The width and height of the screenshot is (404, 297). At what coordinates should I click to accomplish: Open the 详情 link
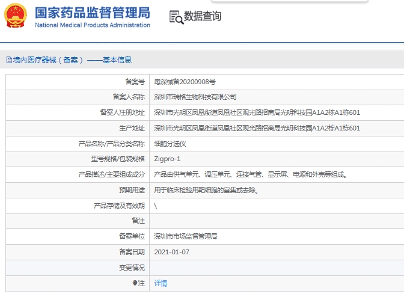(x=161, y=283)
